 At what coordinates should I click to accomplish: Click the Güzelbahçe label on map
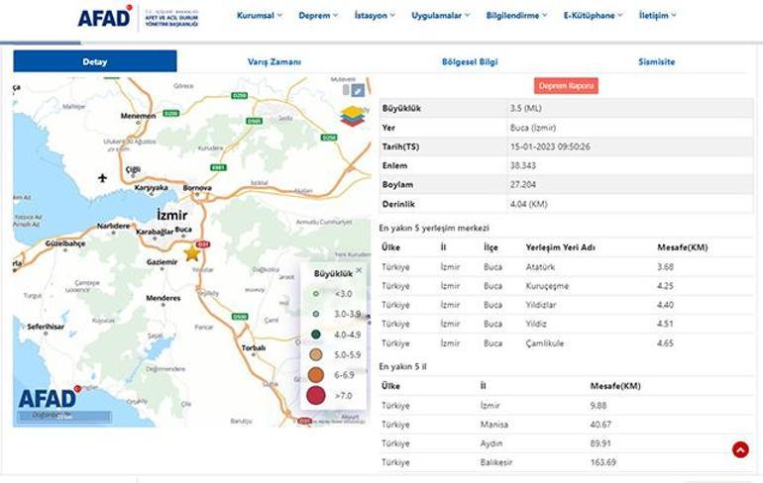coord(65,243)
